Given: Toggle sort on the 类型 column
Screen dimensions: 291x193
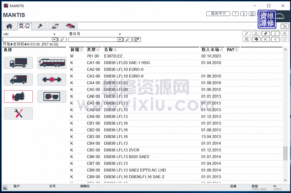Looking at the screenshot, I should point(98,50).
